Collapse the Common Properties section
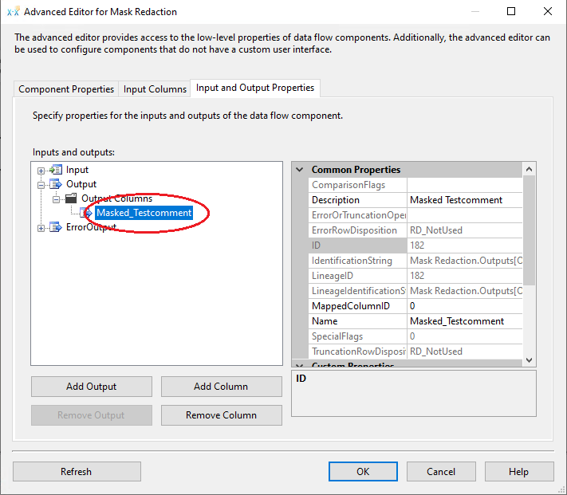Screen dimensions: 567x495 [x=300, y=170]
